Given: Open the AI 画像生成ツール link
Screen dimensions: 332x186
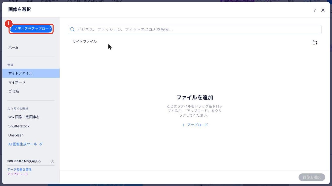Looking at the screenshot, I should 23,144.
